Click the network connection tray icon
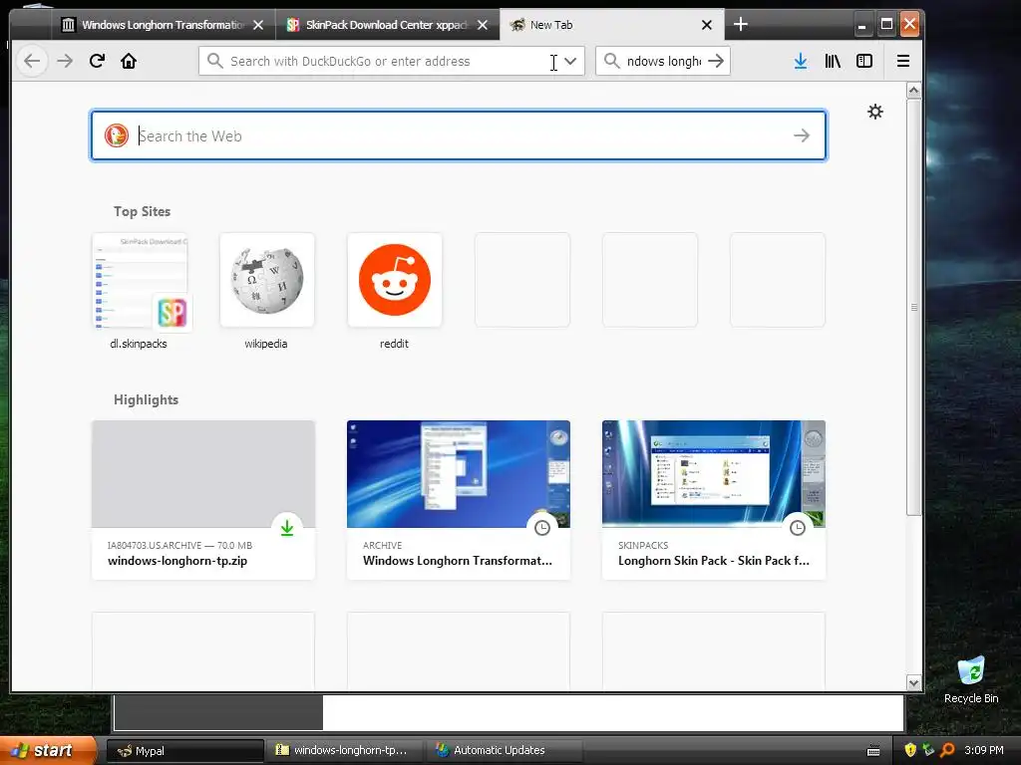 (928, 750)
